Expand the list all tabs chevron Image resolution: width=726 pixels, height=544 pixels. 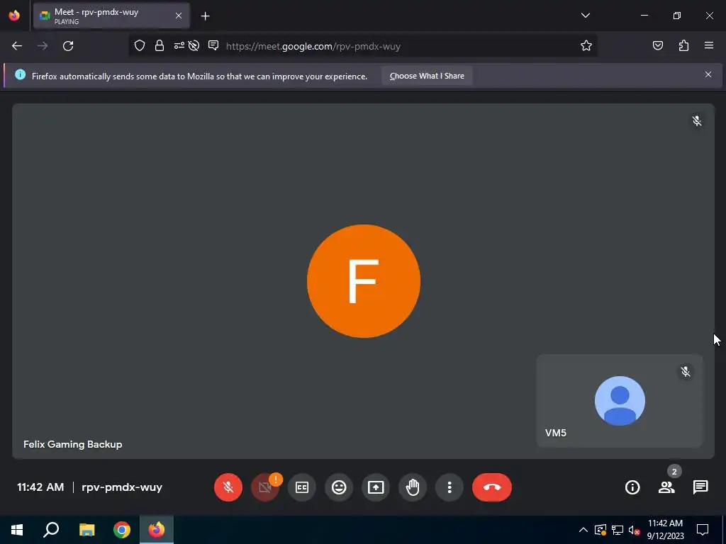point(585,16)
